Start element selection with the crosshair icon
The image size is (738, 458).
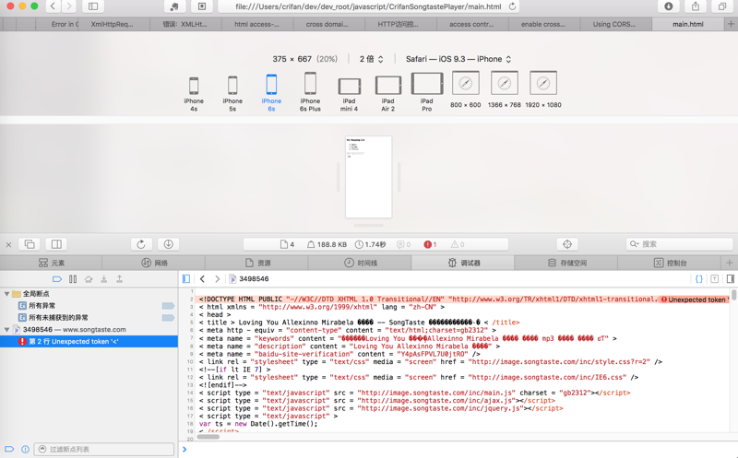point(567,244)
